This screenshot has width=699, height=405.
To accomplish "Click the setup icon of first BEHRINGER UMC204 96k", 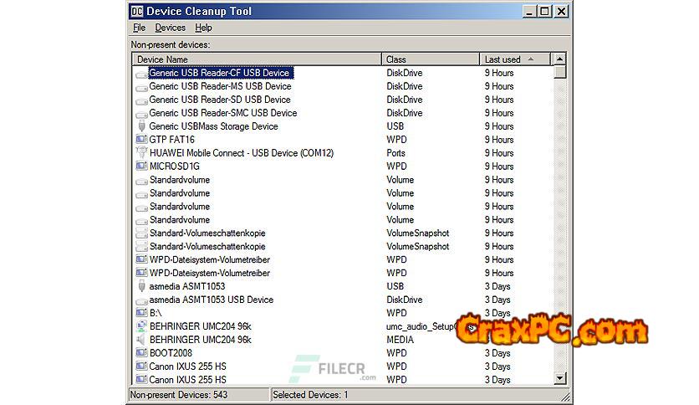I will coord(141,326).
